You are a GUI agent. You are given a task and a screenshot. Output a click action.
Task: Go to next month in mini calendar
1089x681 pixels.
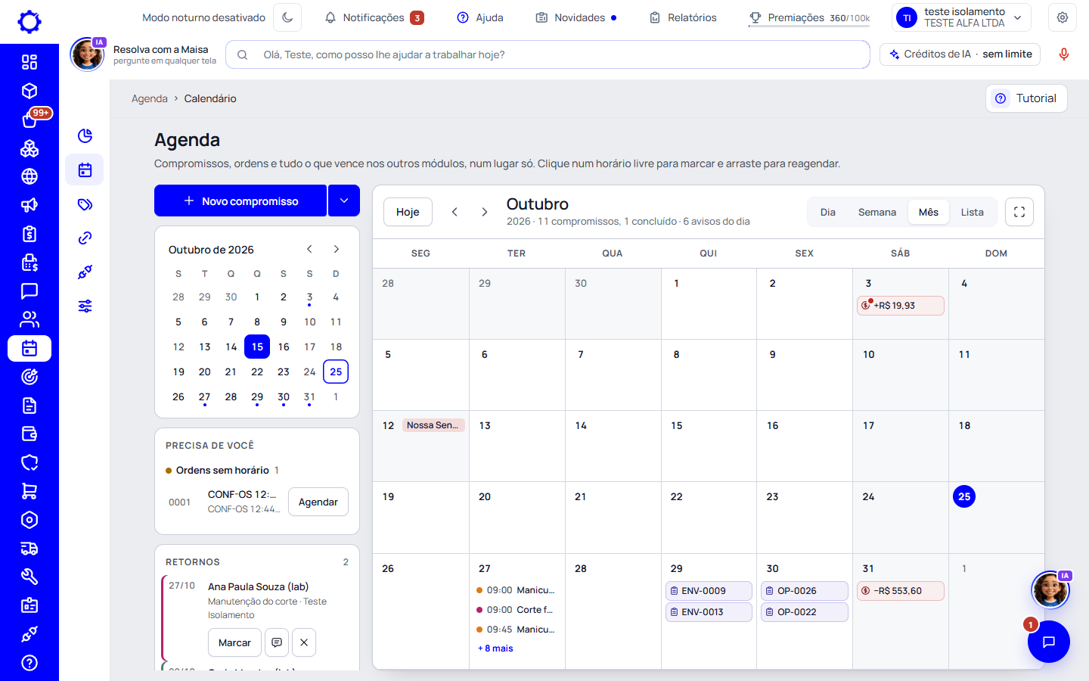(x=337, y=249)
